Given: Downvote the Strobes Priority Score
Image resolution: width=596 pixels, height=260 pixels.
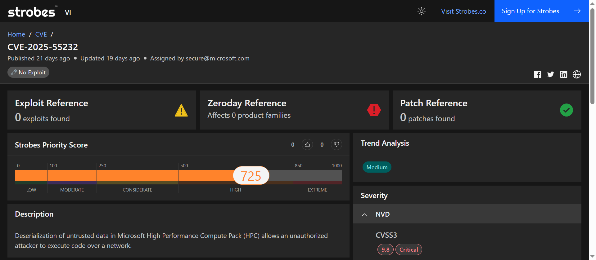Looking at the screenshot, I should [x=336, y=145].
